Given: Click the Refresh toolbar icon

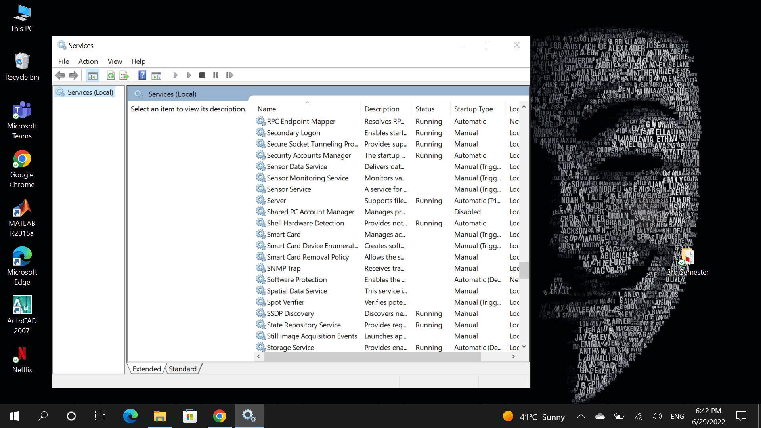Looking at the screenshot, I should tap(111, 75).
